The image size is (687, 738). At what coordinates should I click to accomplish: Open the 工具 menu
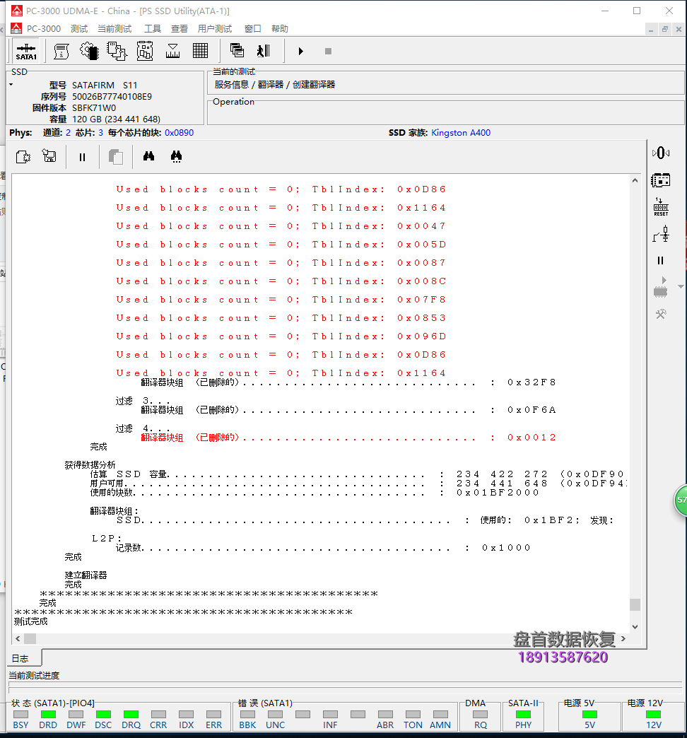click(x=153, y=29)
